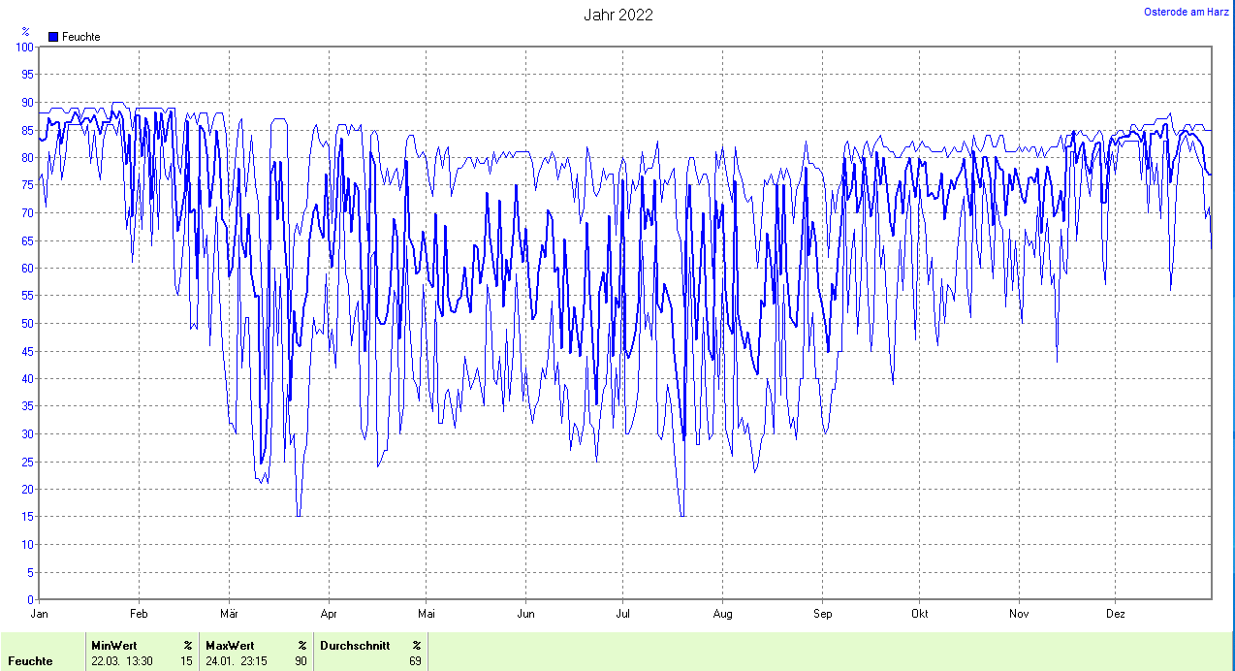
Task: Select the MaxWert column header
Action: click(x=230, y=645)
